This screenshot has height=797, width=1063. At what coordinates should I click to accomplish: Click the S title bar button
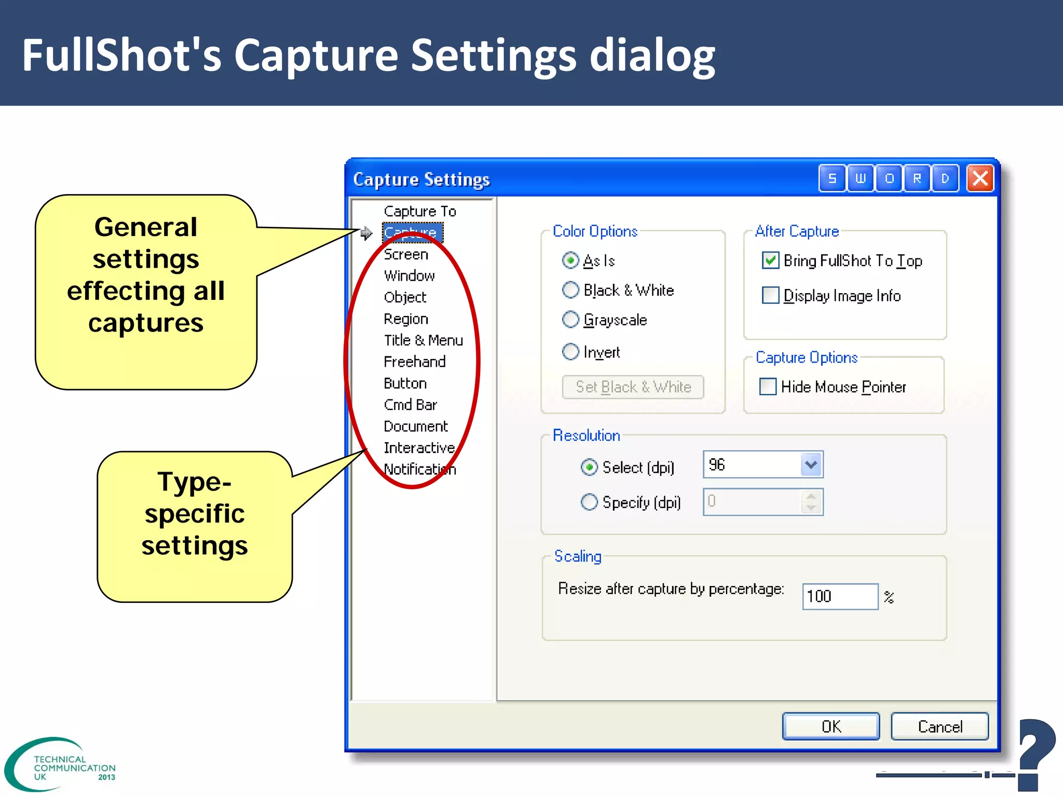pos(833,178)
